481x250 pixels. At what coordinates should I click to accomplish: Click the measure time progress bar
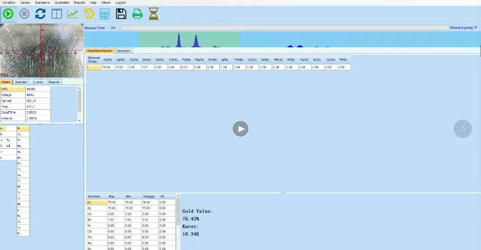coord(285,28)
